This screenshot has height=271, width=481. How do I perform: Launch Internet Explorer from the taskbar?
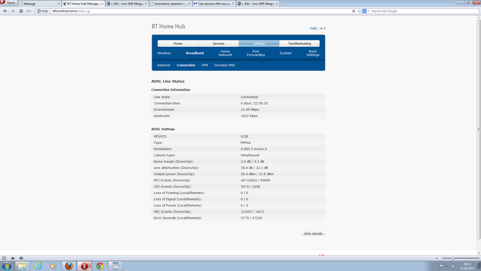38,266
